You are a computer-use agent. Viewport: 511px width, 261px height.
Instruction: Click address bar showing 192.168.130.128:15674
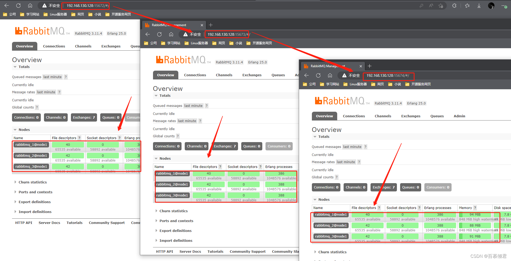point(388,76)
